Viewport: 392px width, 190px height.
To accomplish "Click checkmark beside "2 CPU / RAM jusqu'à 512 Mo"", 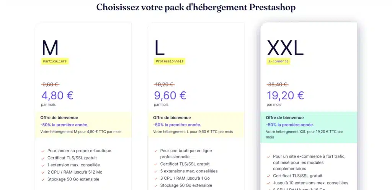I will coord(43,172).
